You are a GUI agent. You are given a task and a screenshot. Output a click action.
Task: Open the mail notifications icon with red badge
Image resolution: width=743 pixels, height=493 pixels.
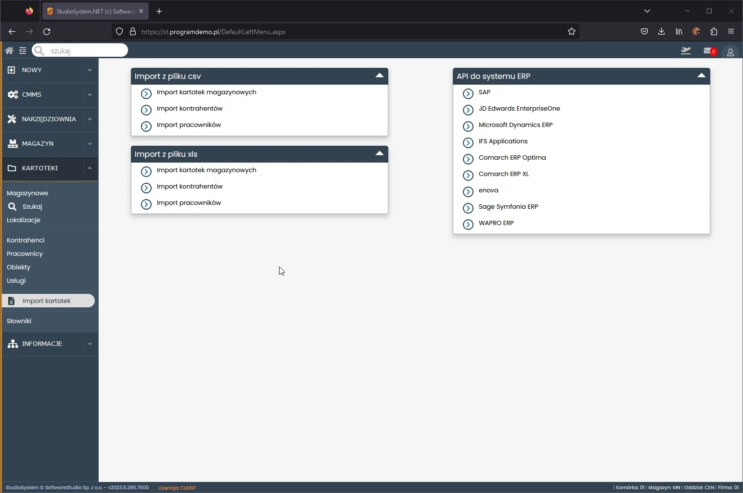(709, 51)
